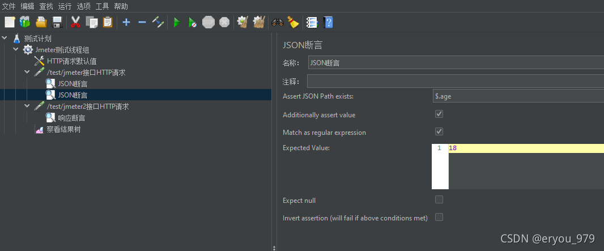Image resolution: width=604 pixels, height=251 pixels.
Task: Click the Shutdown test icon
Action: [x=224, y=22]
